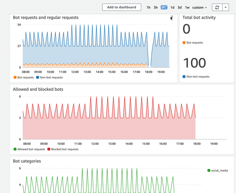
Task: Toggle the Allowed bot requests legend
Action: pos(29,149)
